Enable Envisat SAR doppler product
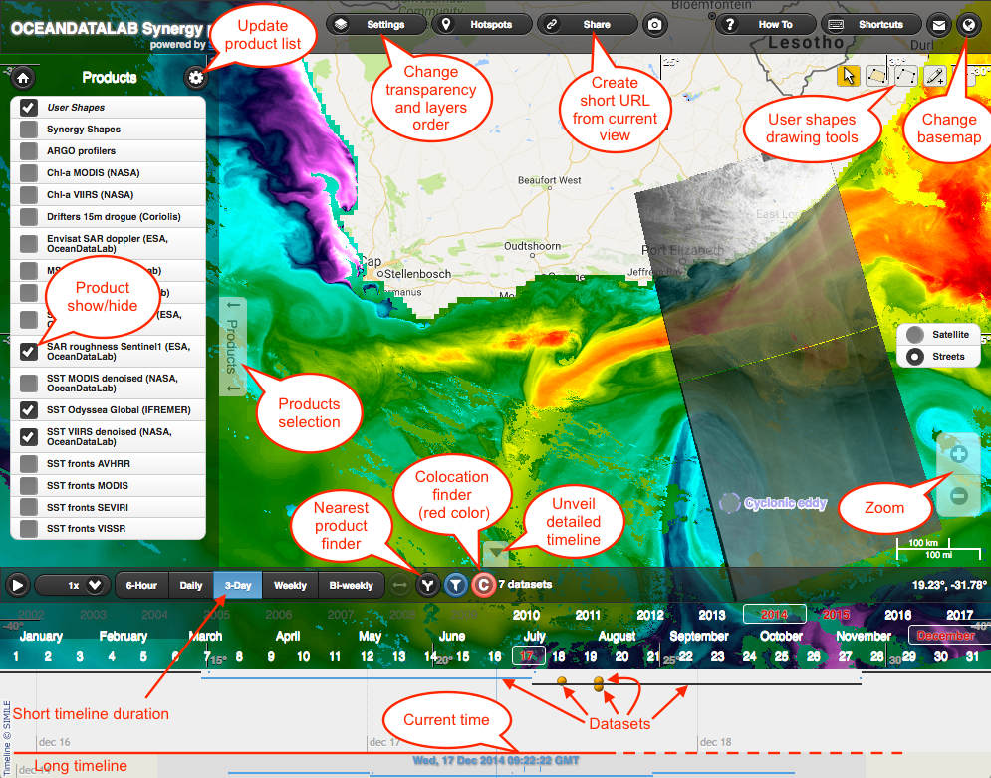Screen dimensions: 991x778 click(28, 244)
